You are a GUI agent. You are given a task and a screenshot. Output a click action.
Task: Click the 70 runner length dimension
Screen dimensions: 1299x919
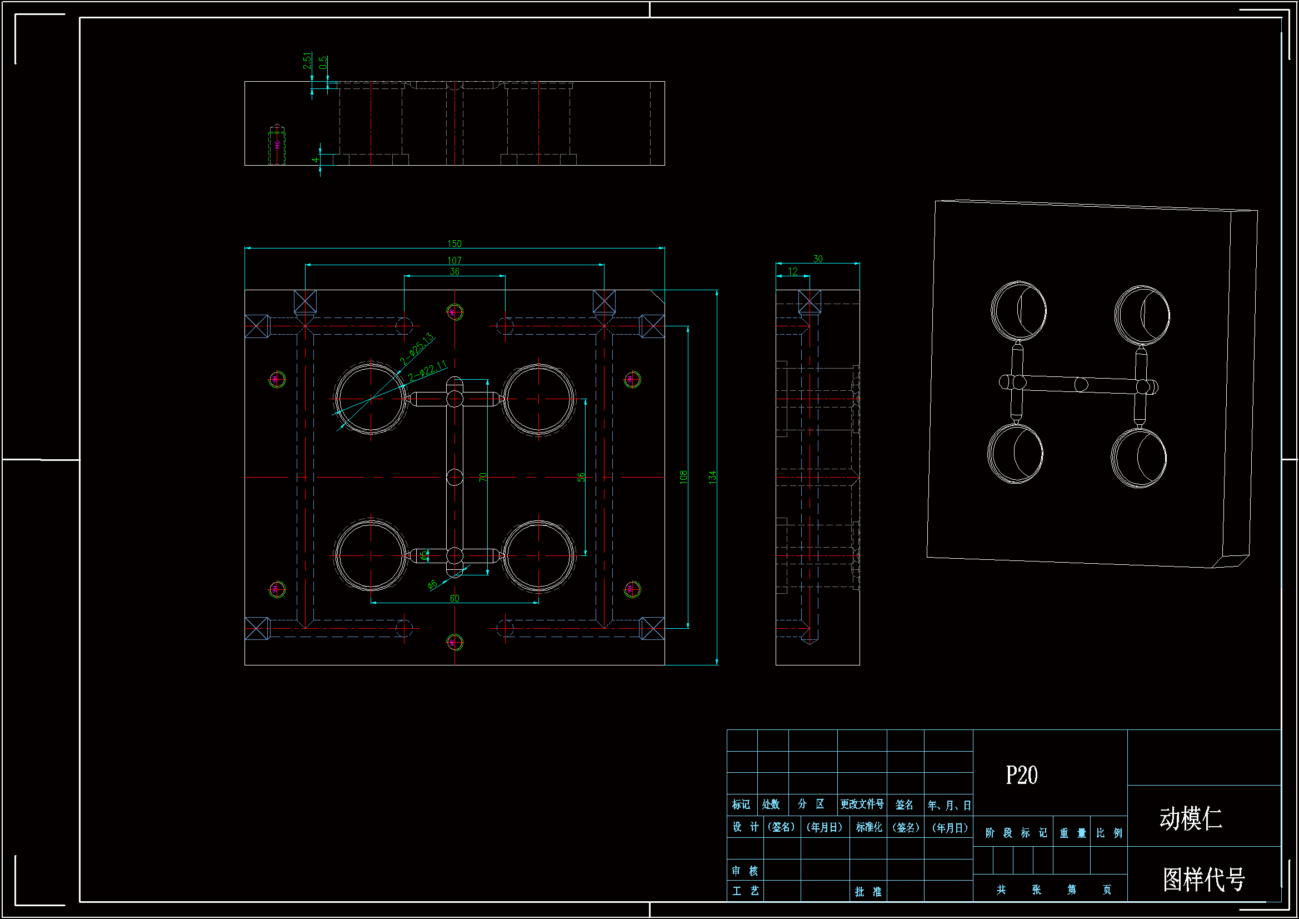pos(483,478)
